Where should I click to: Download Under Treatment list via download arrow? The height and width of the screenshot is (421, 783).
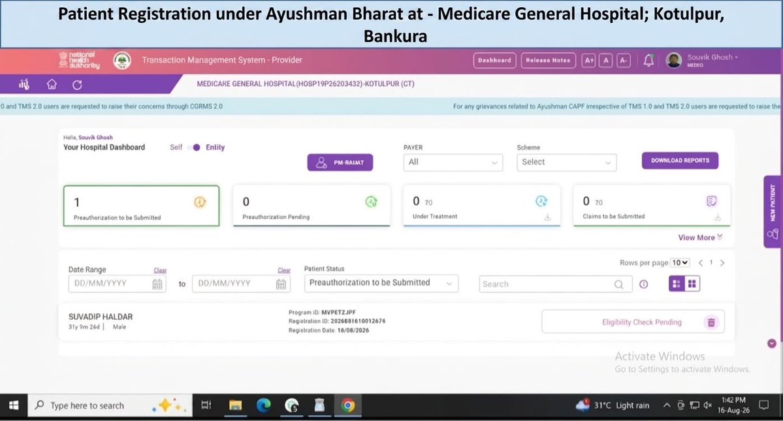pos(547,217)
